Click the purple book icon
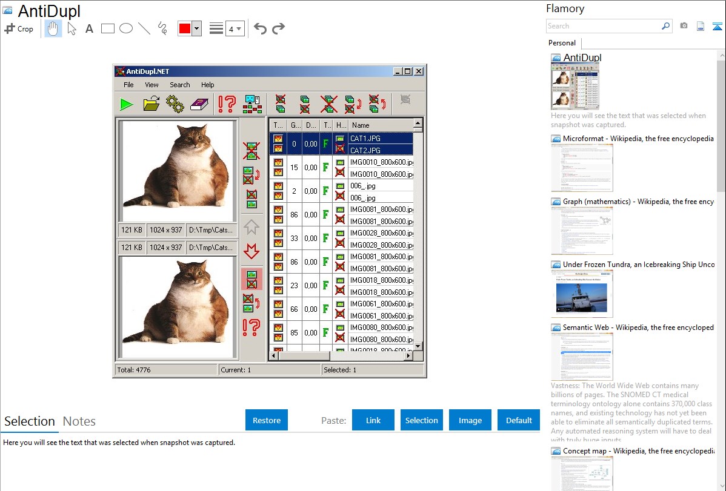Screen dimensions: 726x491 [x=199, y=104]
